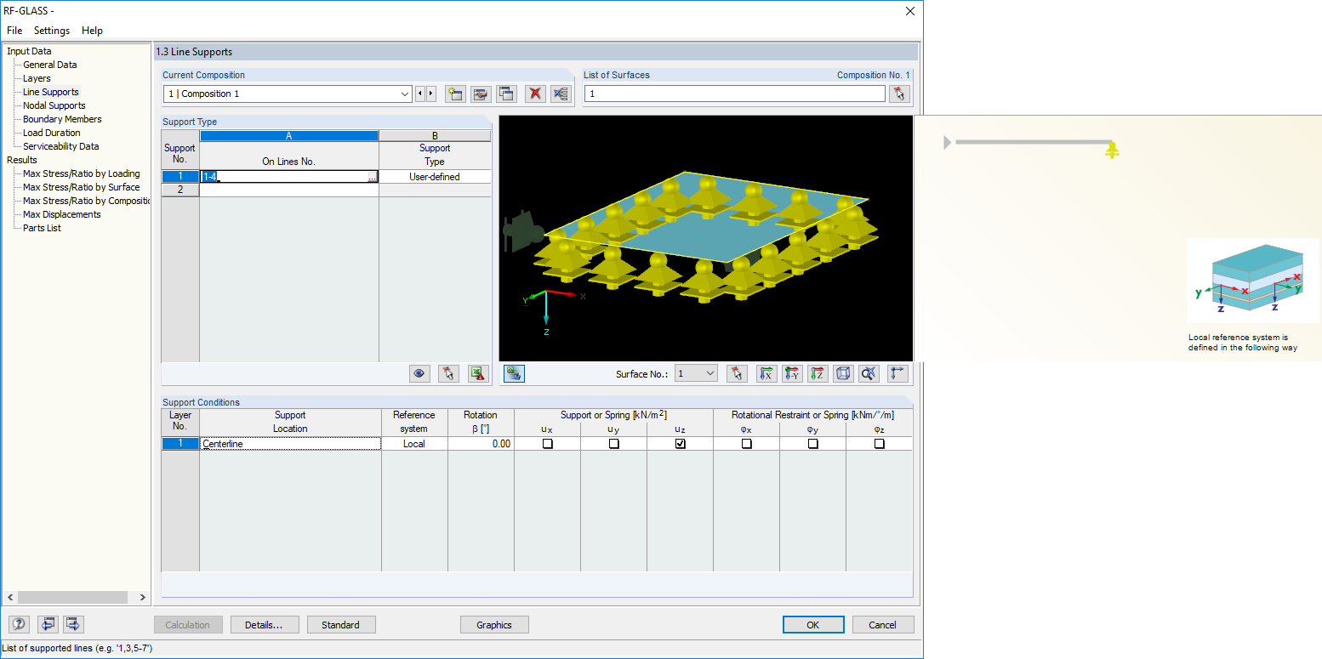This screenshot has width=1322, height=659.
Task: Select the Centerline support location cell
Action: point(290,444)
